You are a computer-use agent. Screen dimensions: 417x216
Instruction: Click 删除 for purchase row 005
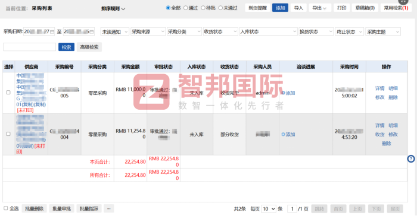click(393, 97)
